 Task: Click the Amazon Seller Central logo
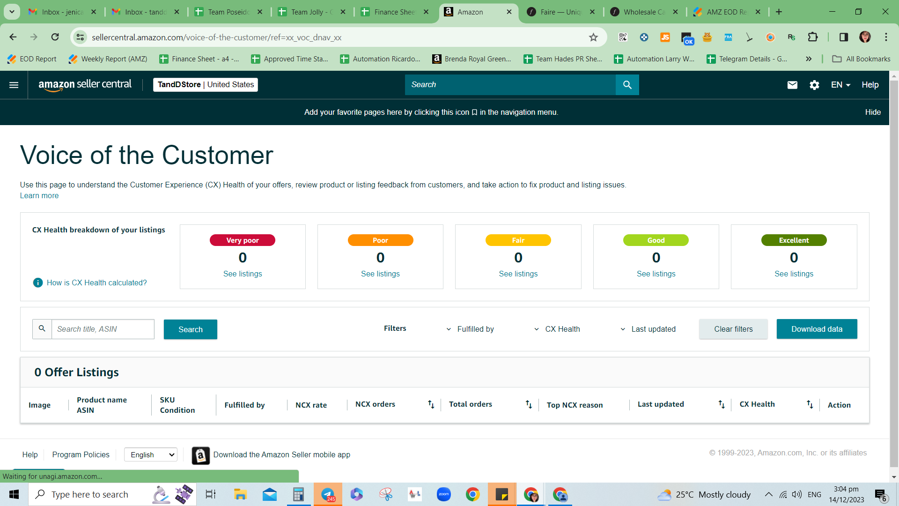click(x=85, y=85)
